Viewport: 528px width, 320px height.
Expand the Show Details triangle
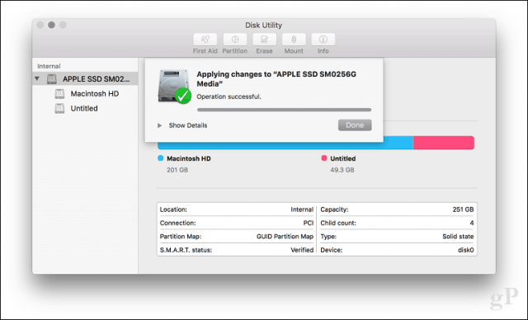[x=159, y=125]
